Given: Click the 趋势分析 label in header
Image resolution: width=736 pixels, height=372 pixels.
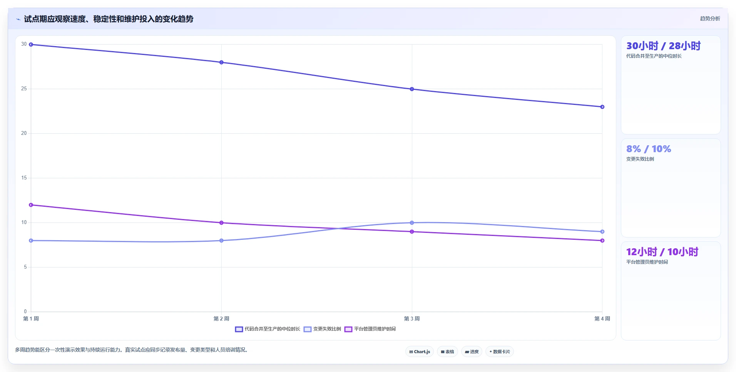Looking at the screenshot, I should click(x=710, y=18).
